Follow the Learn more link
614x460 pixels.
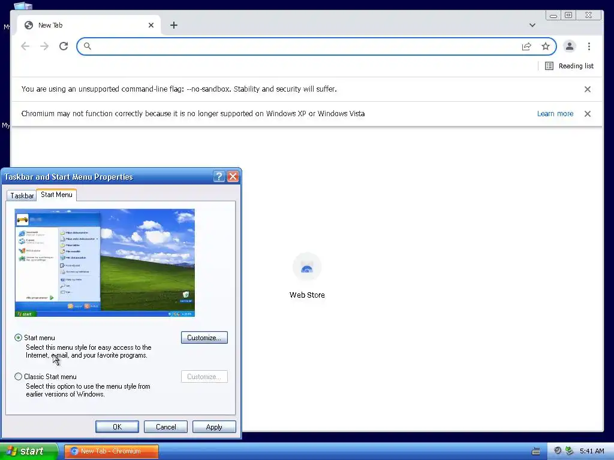tap(555, 113)
